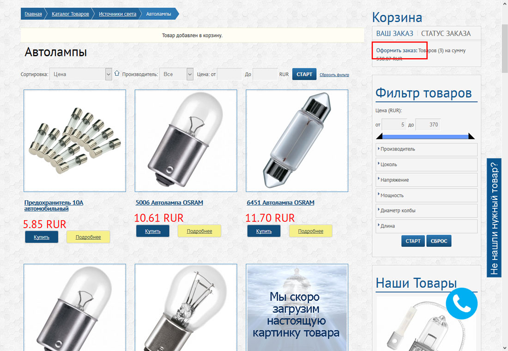Open 6451 Автолампа OSRAM title link
The height and width of the screenshot is (351, 508).
coord(281,203)
